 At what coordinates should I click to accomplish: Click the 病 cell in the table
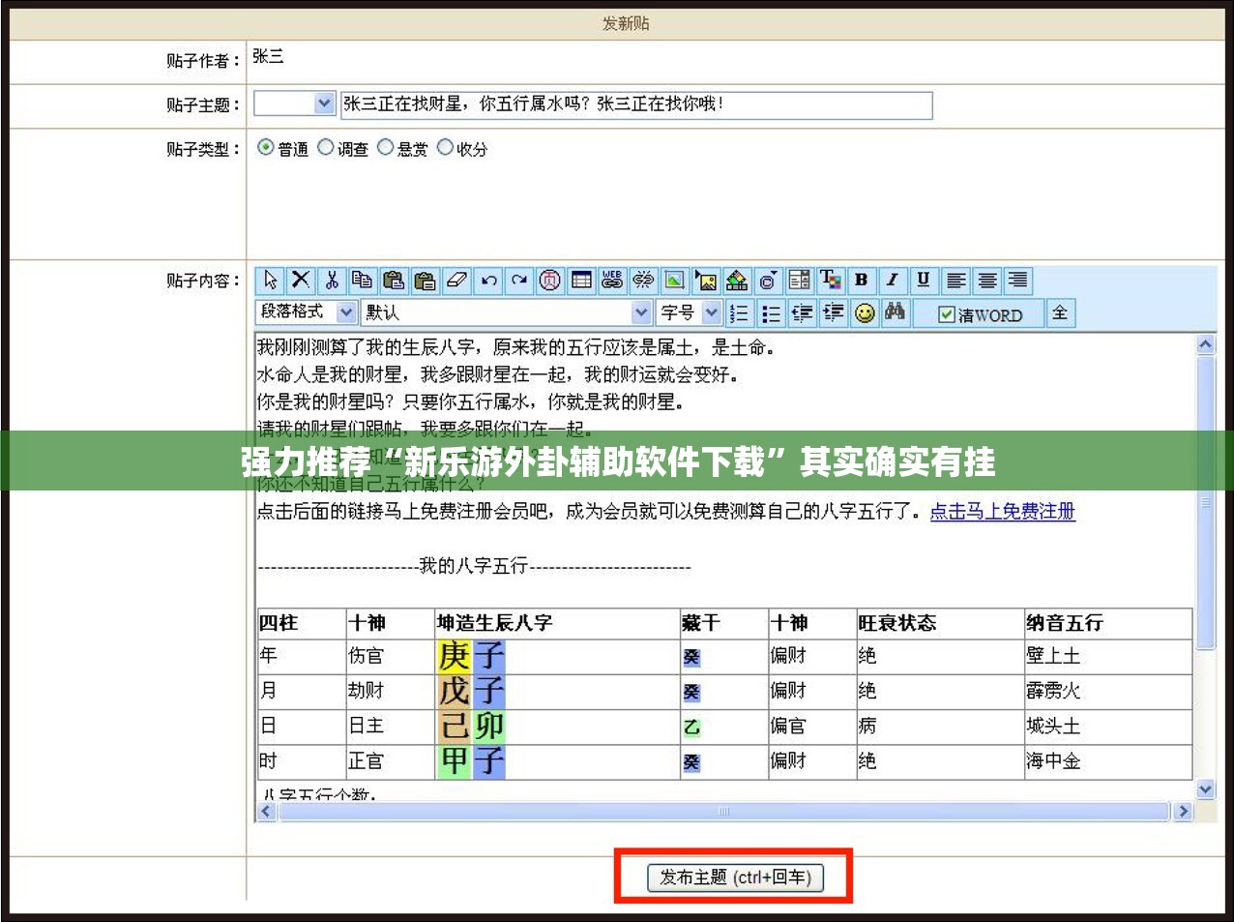[939, 726]
